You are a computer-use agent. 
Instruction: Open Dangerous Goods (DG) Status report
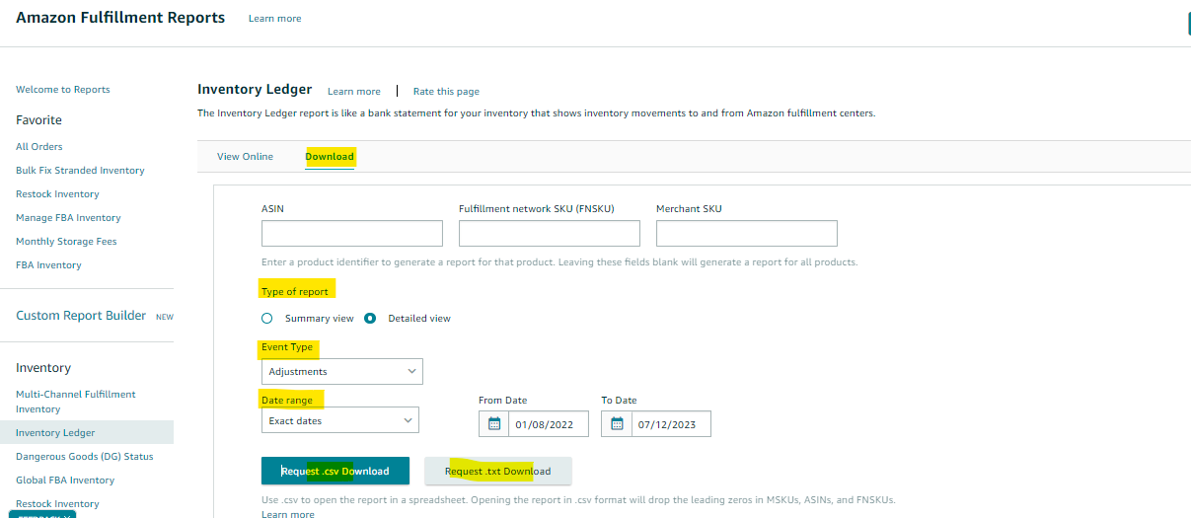[x=85, y=457]
